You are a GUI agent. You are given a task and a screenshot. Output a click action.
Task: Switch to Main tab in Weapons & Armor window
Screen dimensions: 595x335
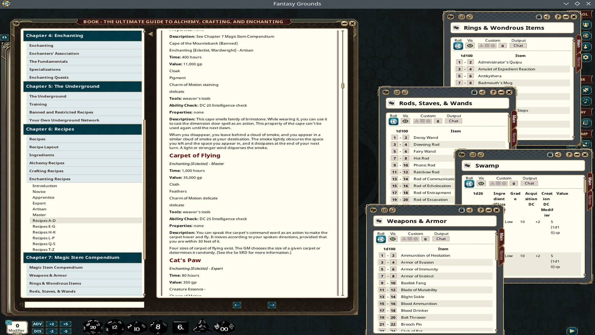501,237
